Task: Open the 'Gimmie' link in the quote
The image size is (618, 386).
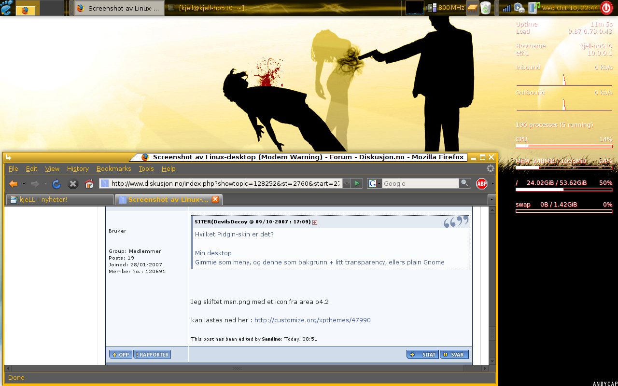Action: coord(206,262)
